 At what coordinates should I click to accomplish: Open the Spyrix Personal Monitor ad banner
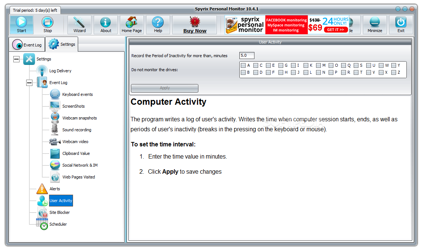coord(287,25)
